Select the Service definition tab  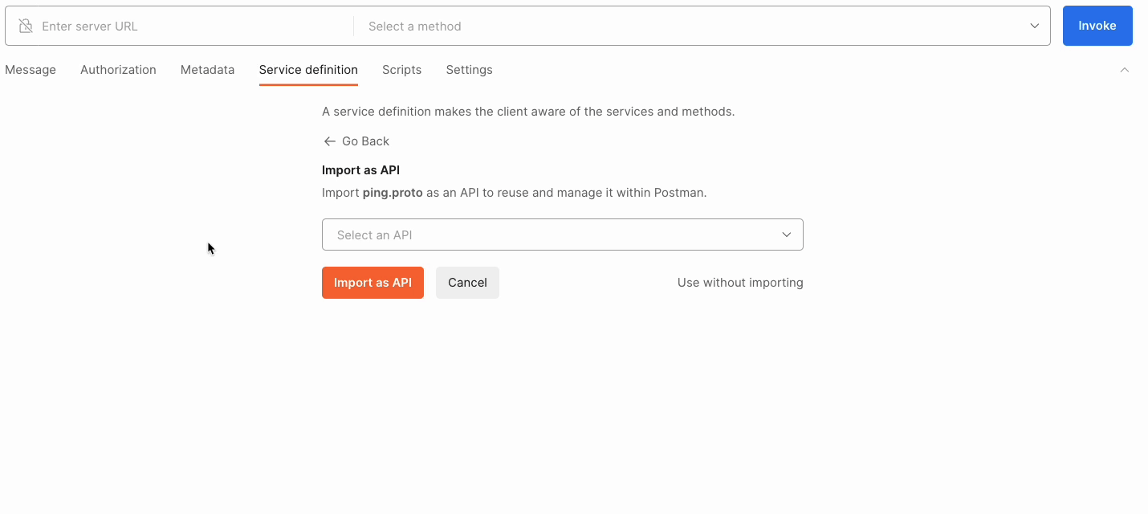308,70
